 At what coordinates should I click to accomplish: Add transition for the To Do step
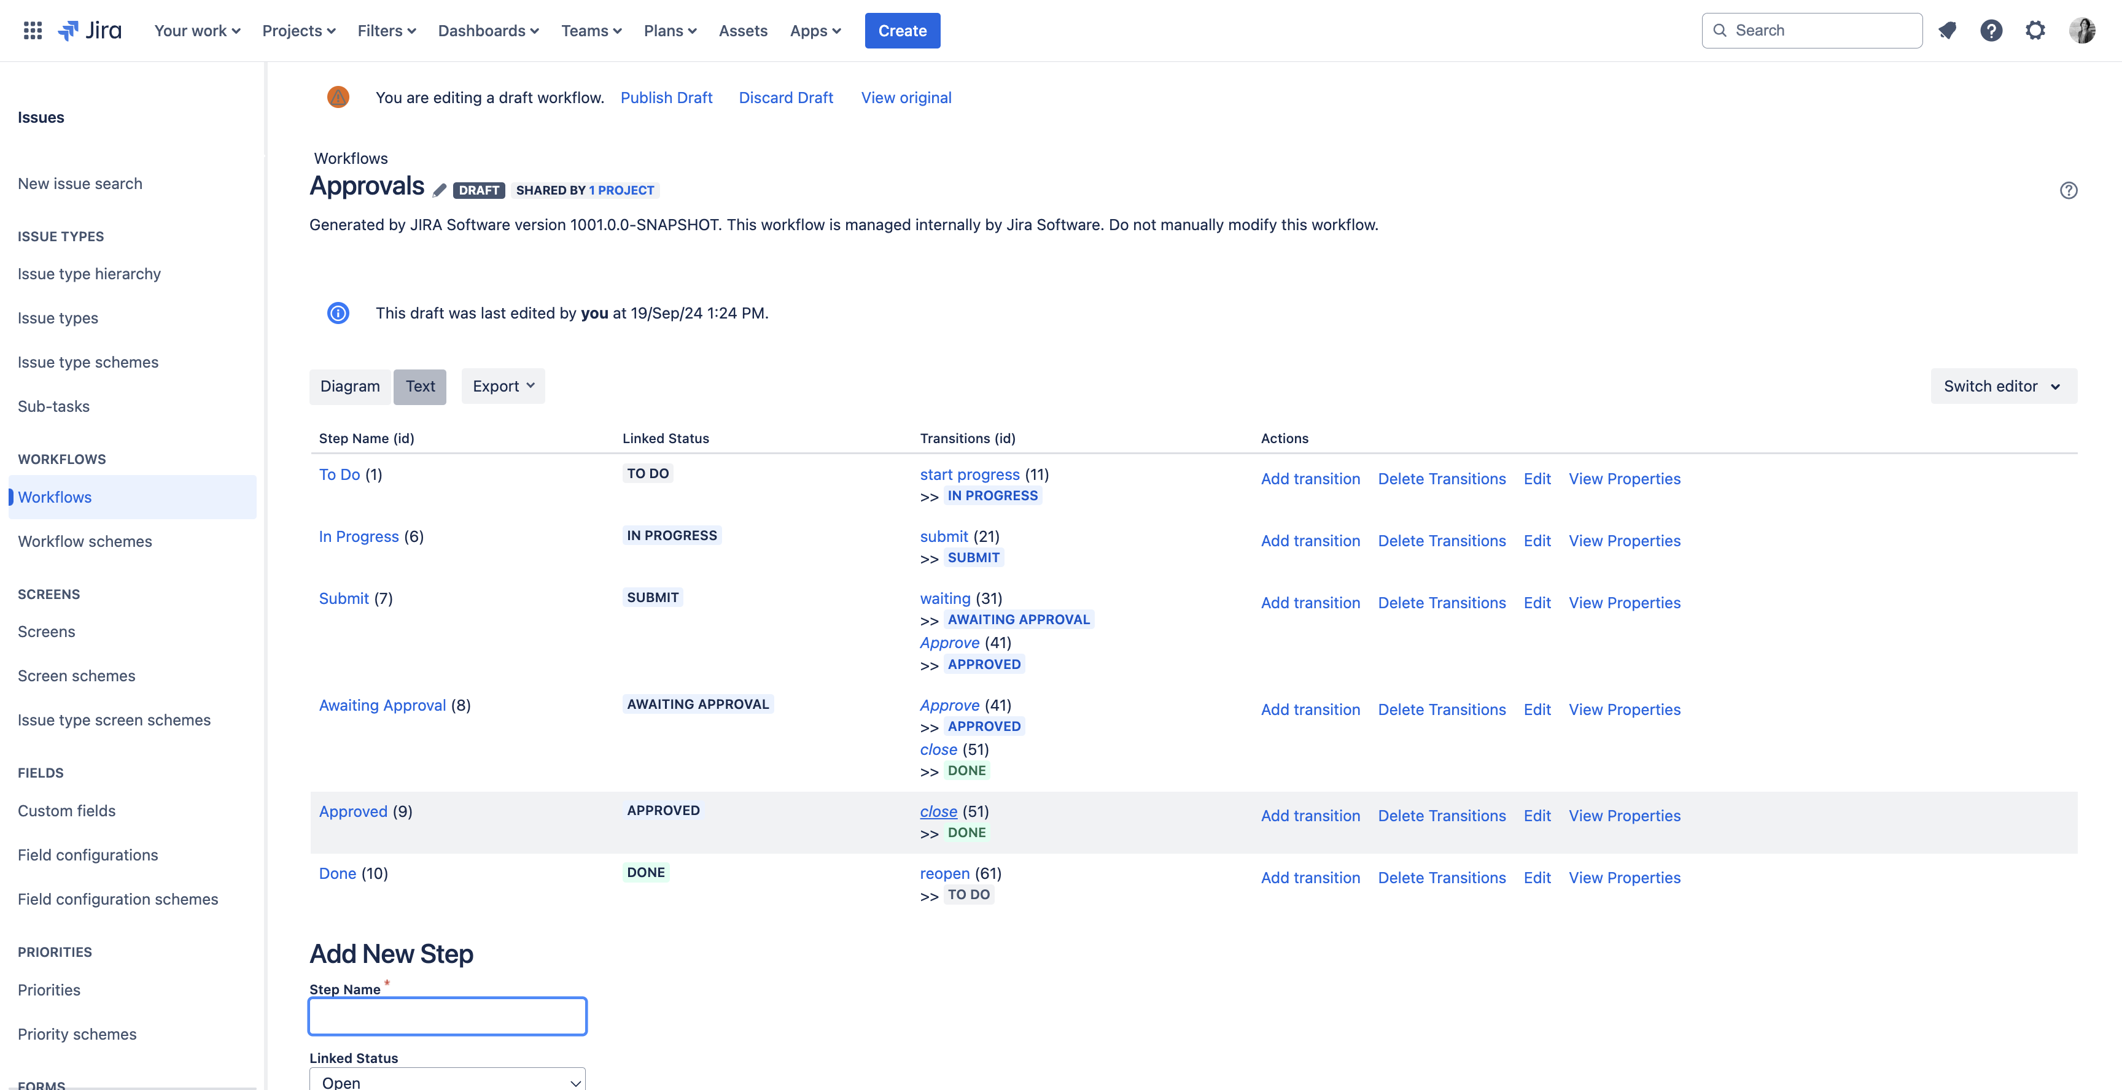[1310, 479]
